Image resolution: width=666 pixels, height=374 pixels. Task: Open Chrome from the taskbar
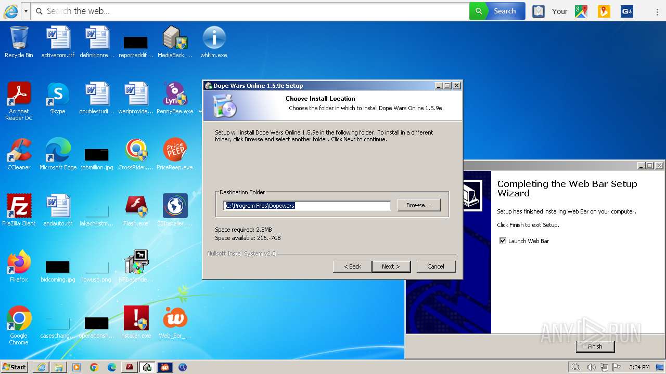point(94,367)
